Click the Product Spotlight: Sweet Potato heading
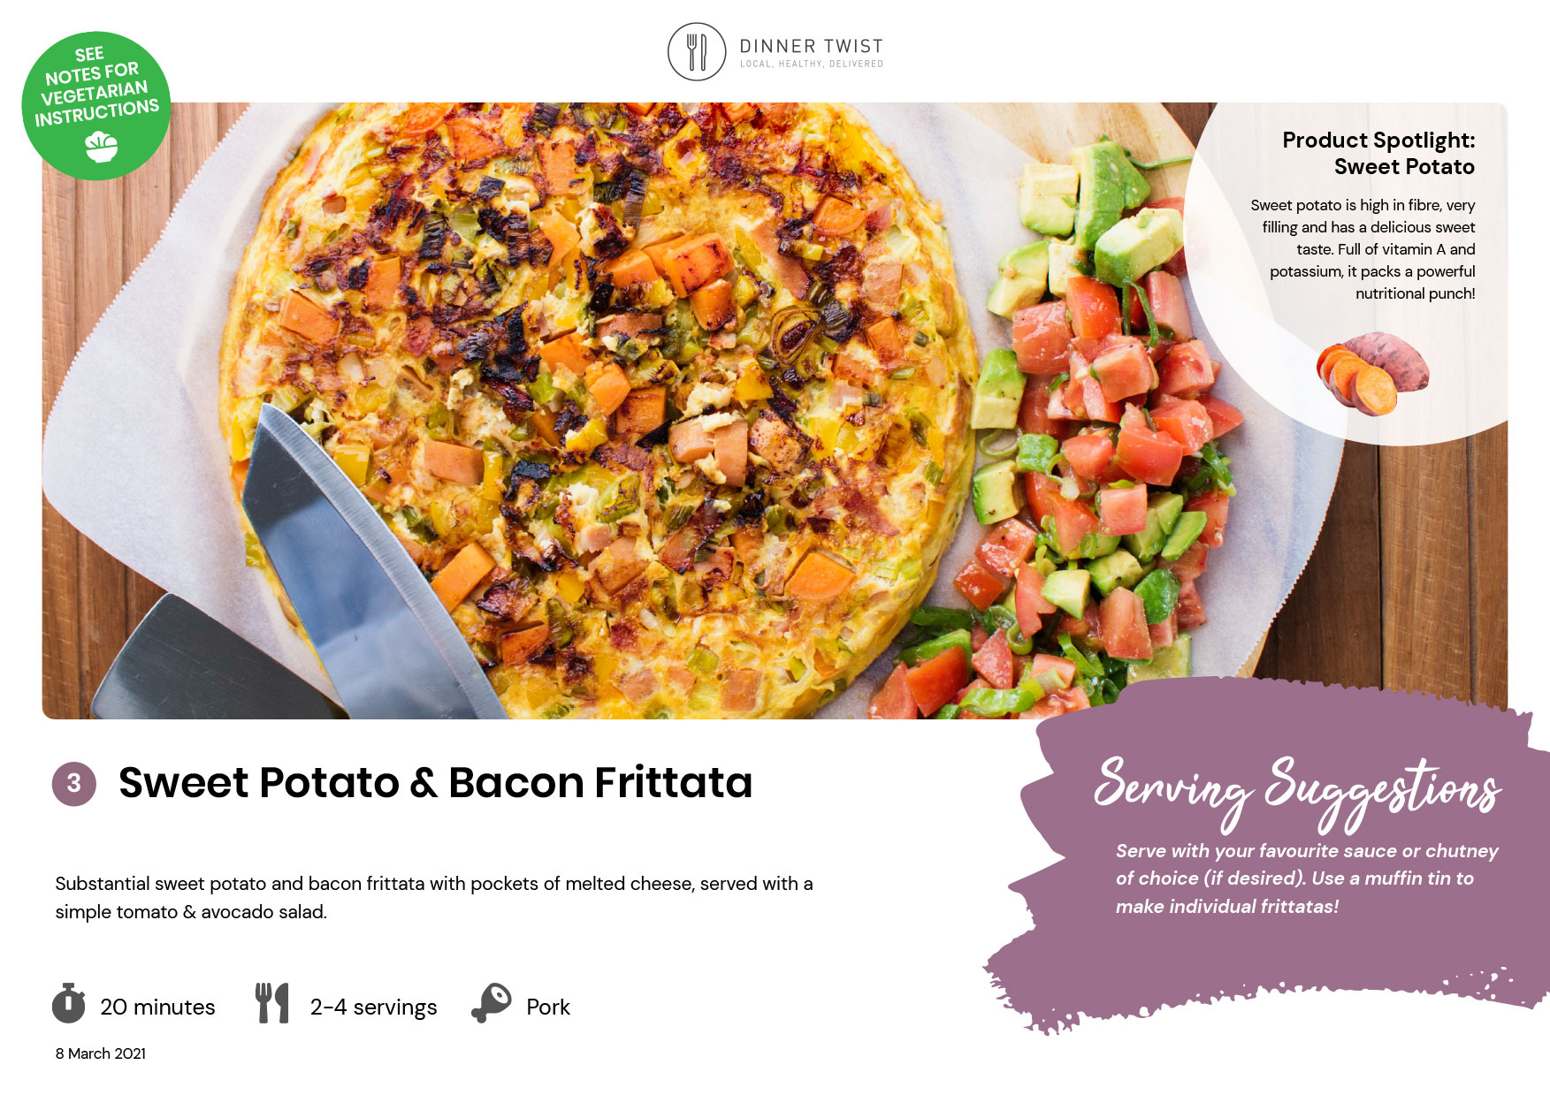This screenshot has height=1095, width=1550. (x=1378, y=153)
